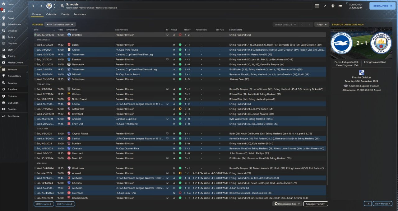Open the hamburger menu icon in the top bar
Viewport: 398px width, 211px height.
317,6
